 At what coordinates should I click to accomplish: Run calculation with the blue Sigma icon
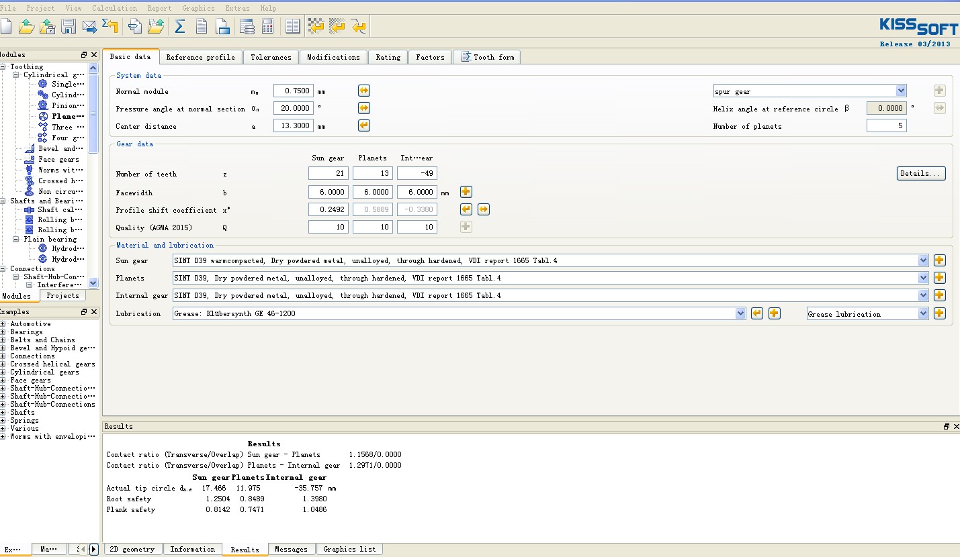[180, 26]
